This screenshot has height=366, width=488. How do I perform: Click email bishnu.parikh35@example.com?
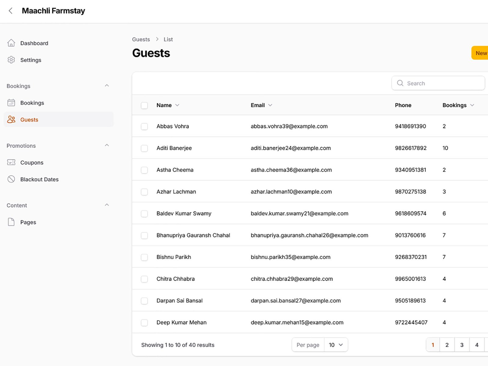[x=290, y=257]
